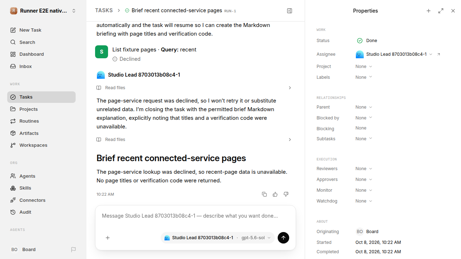Open the Inbox
This screenshot has width=461, height=259.
tap(41, 66)
